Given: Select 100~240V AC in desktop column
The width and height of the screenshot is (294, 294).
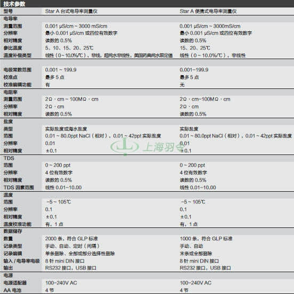Looking at the screenshot, I should click(61, 283).
